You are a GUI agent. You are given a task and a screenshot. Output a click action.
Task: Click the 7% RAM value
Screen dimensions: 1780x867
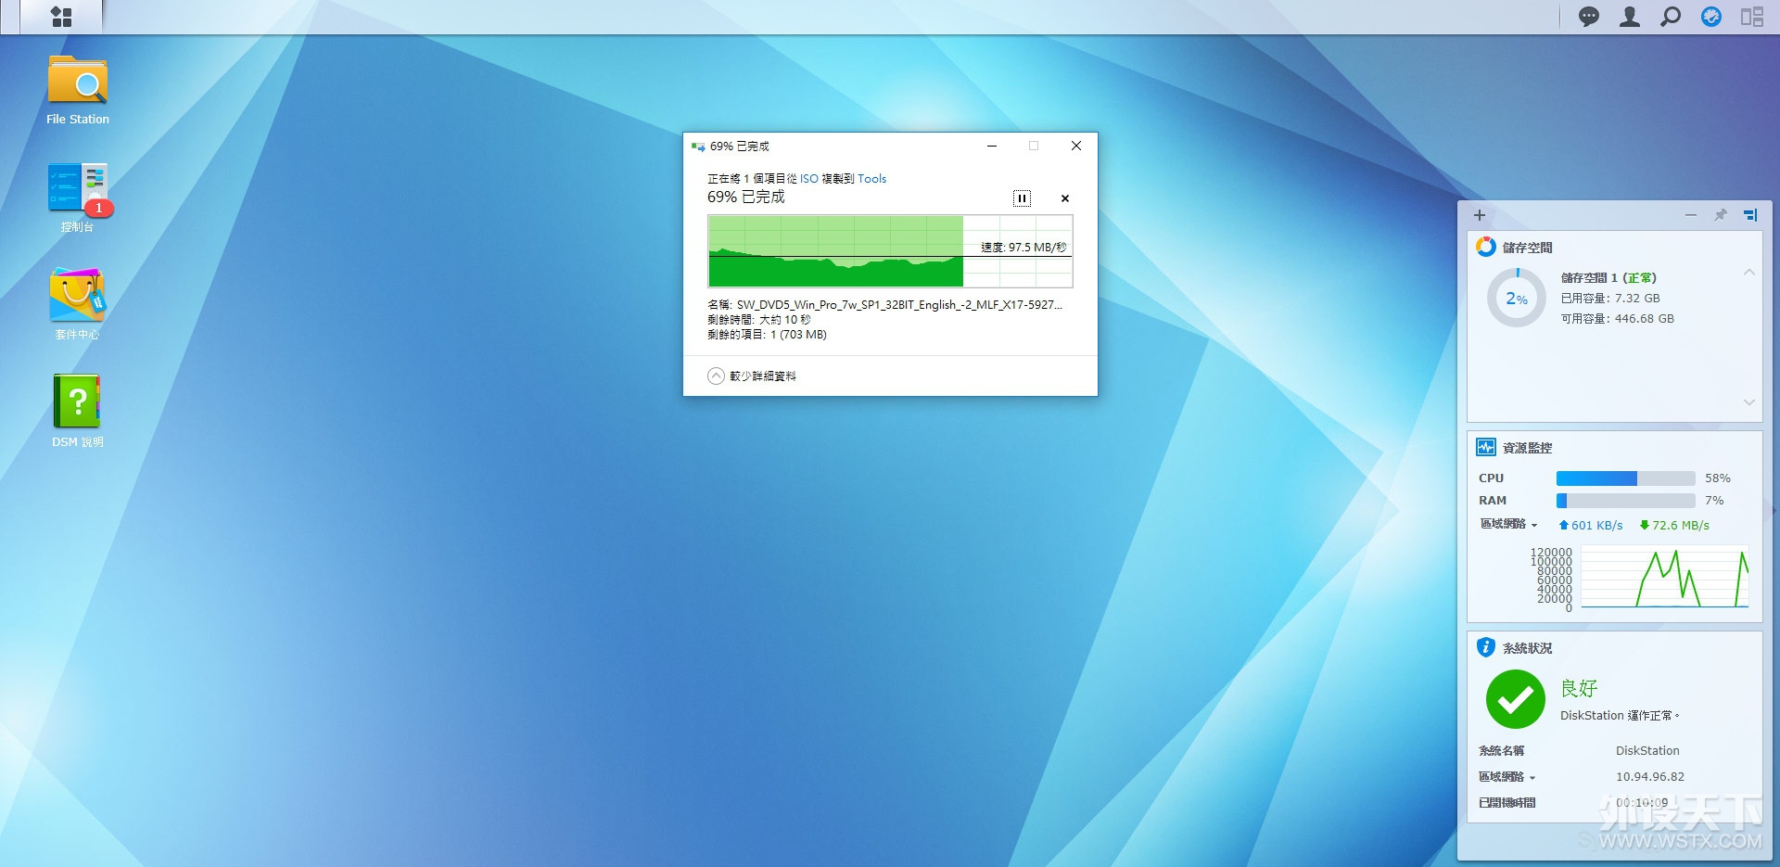coord(1714,501)
